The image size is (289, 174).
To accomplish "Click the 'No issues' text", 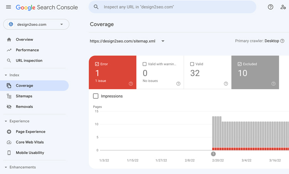I will pos(150,81).
